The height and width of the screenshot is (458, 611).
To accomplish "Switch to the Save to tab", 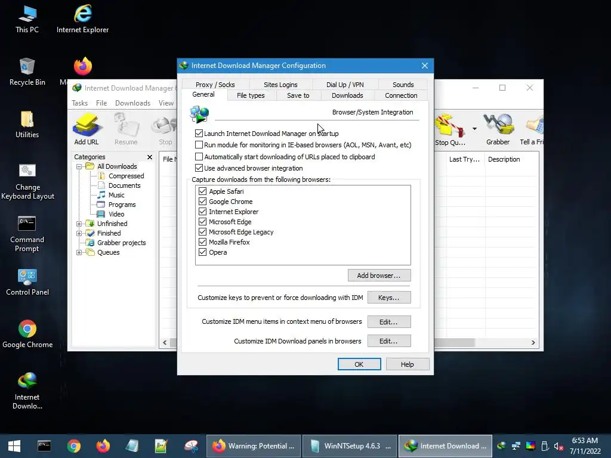I will point(298,95).
